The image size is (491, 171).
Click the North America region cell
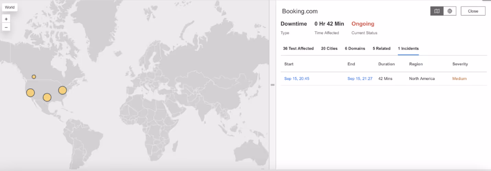click(422, 79)
